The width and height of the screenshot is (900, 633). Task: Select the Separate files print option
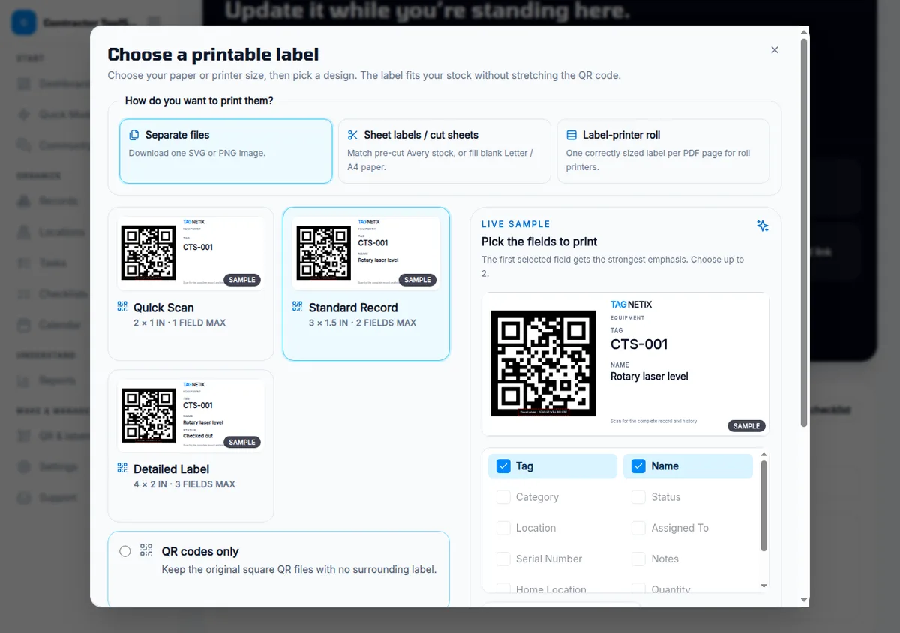click(x=226, y=151)
